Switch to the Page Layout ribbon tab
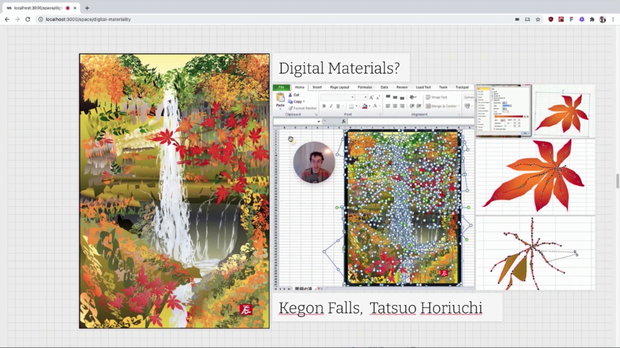620x348 pixels. (340, 87)
